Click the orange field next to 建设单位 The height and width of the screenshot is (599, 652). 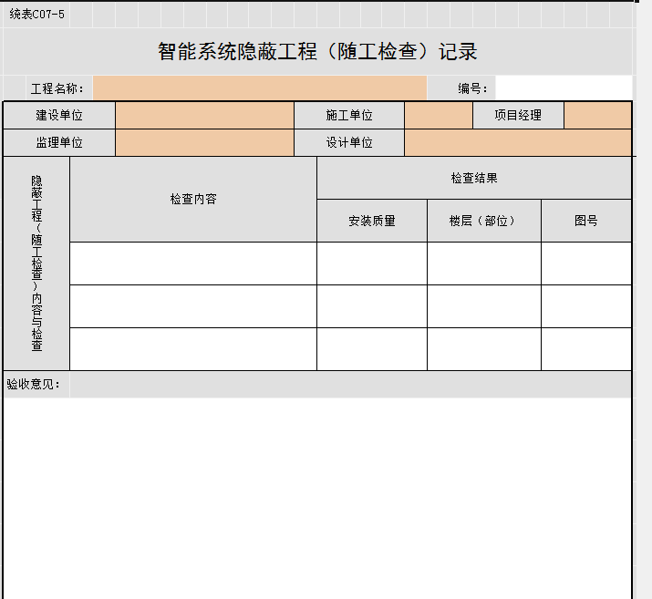coord(204,116)
